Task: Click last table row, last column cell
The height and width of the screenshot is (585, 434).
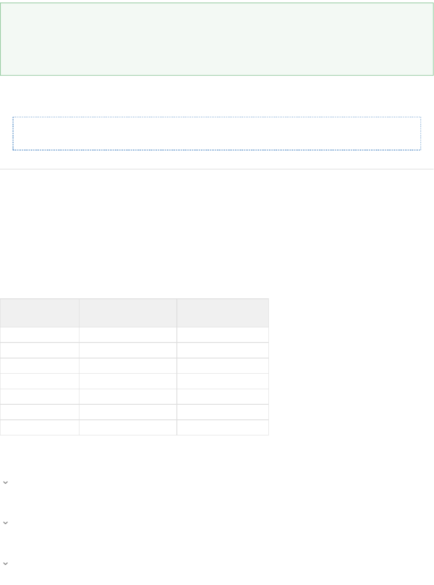Action: (223, 427)
